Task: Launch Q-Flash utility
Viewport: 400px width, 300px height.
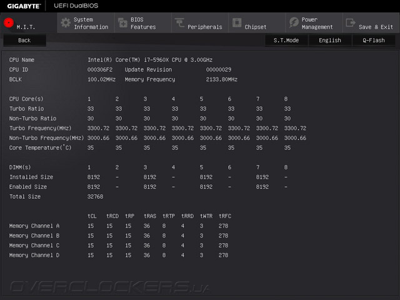Action: pos(374,40)
